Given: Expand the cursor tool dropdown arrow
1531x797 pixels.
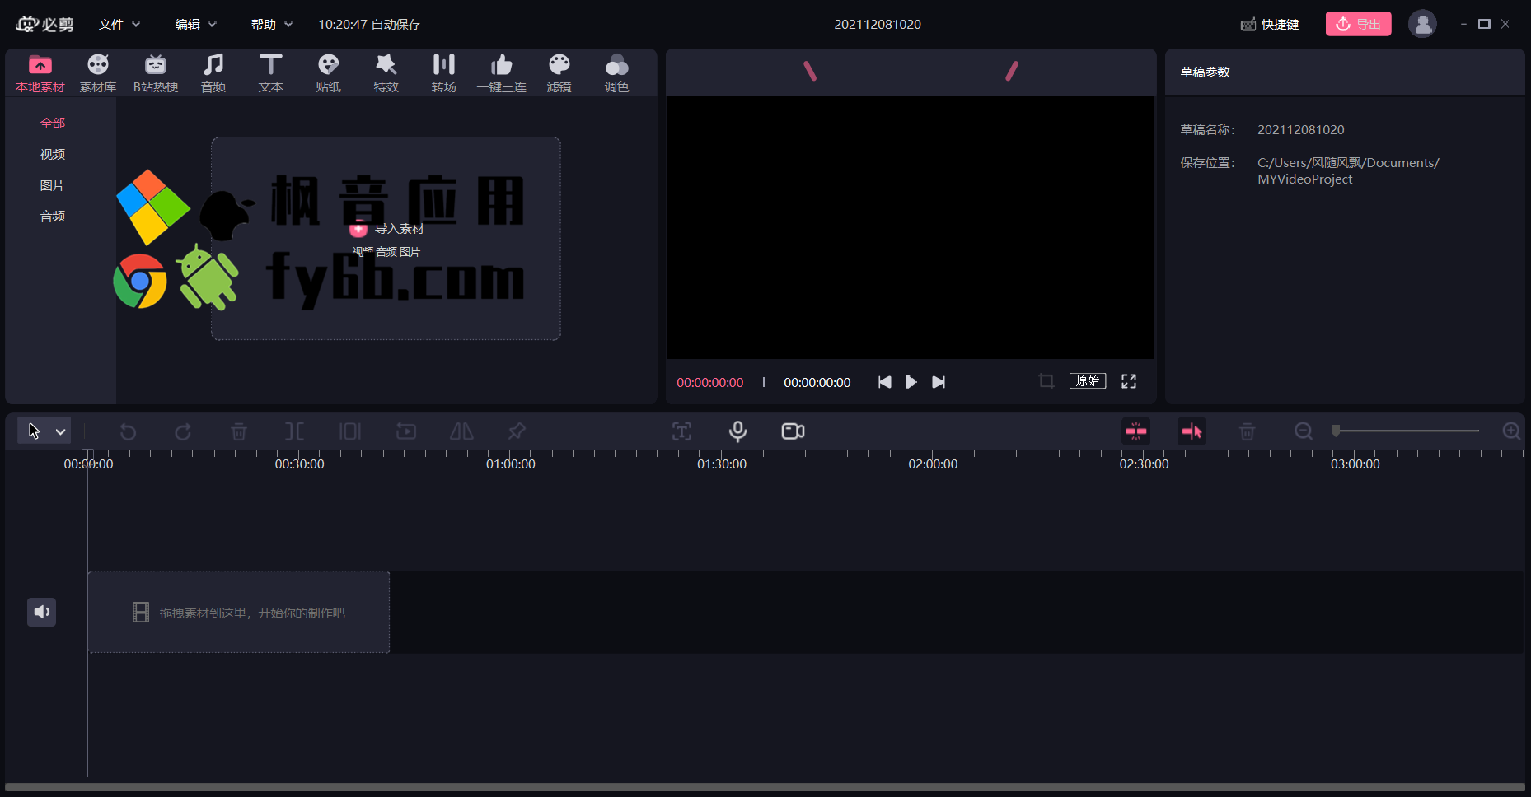Looking at the screenshot, I should pos(60,431).
